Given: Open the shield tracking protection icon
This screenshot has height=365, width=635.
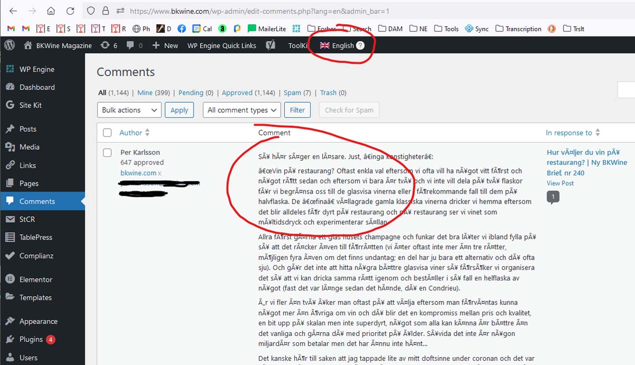Looking at the screenshot, I should [x=90, y=11].
